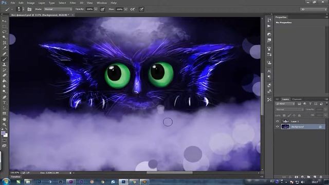The image size is (329, 185).
Task: Toggle Background layer visibility eye
Action: point(278,127)
